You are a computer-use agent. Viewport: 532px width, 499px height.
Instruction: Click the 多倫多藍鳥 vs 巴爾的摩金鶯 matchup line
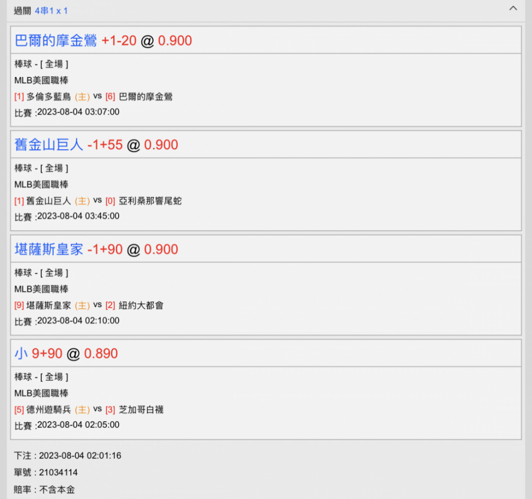[93, 97]
